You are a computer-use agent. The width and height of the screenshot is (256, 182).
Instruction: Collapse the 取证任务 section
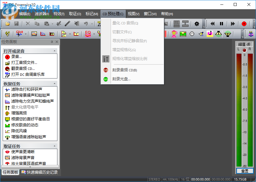(x=54, y=146)
